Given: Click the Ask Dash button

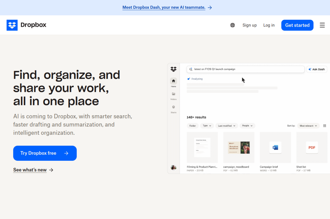Looking at the screenshot, I should (x=317, y=69).
